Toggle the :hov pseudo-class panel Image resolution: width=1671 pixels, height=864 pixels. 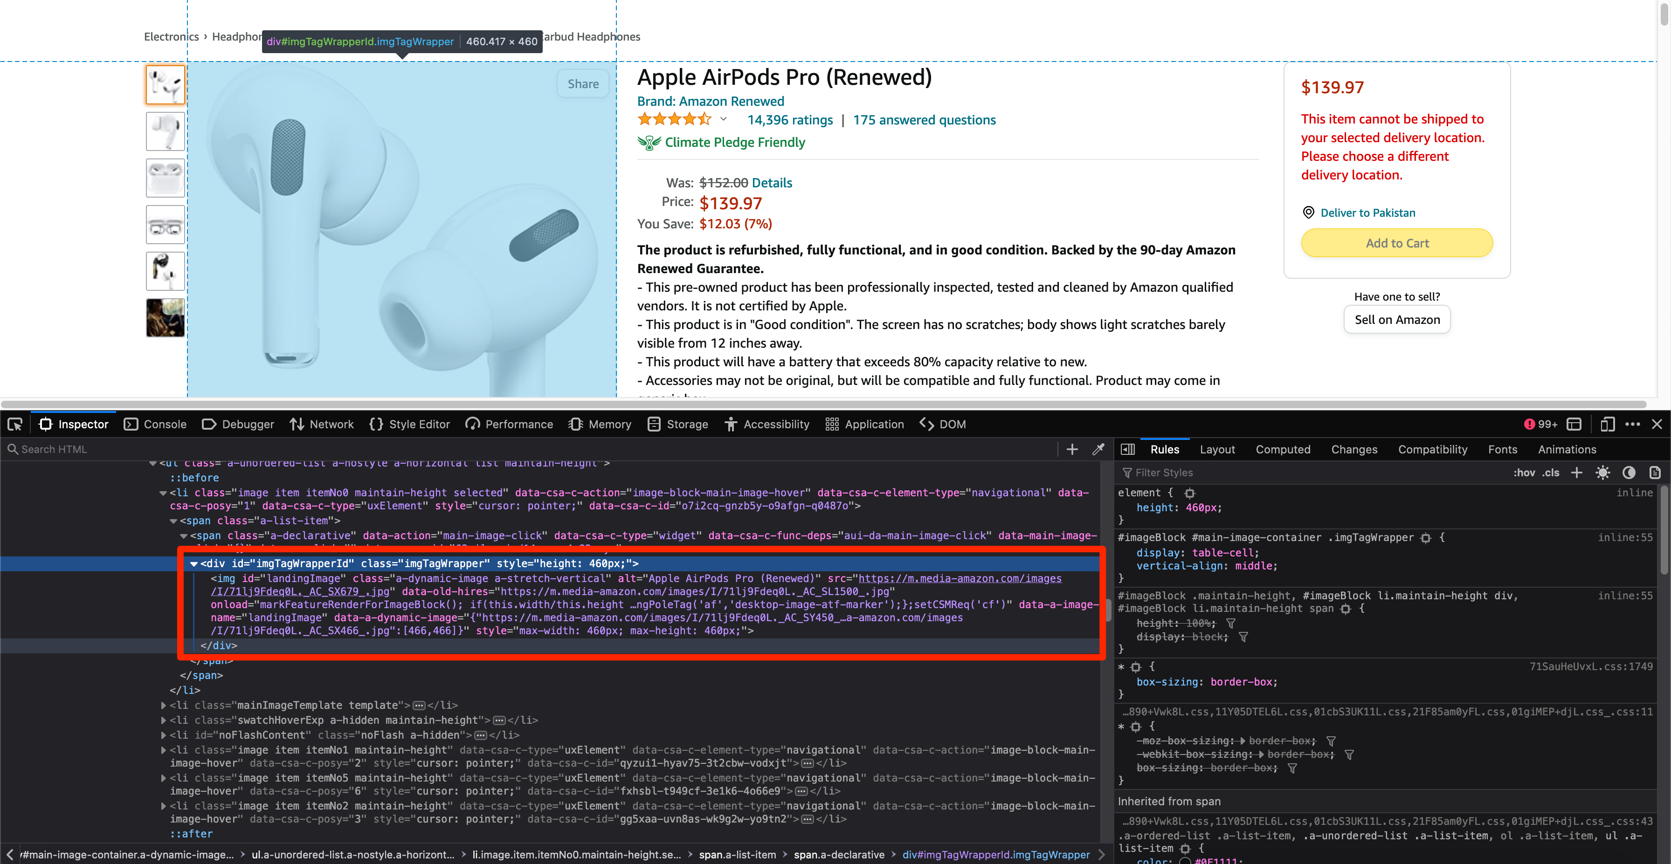tap(1525, 473)
